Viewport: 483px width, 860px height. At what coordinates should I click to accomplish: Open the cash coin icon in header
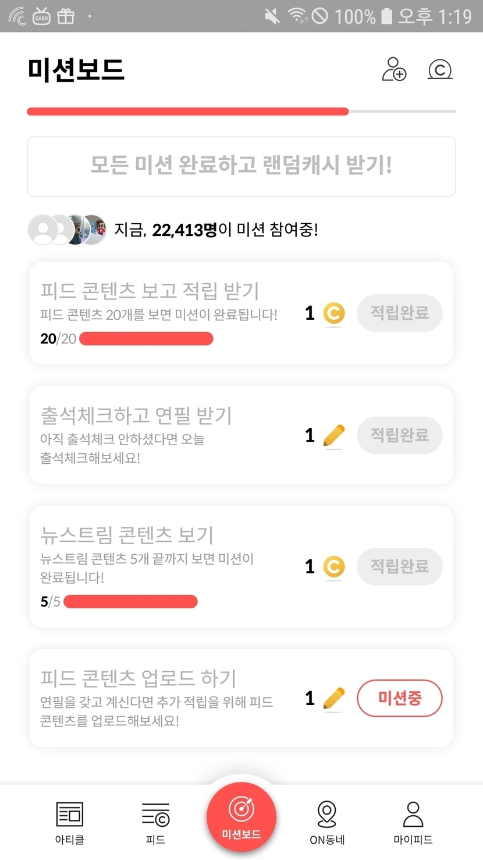(440, 69)
